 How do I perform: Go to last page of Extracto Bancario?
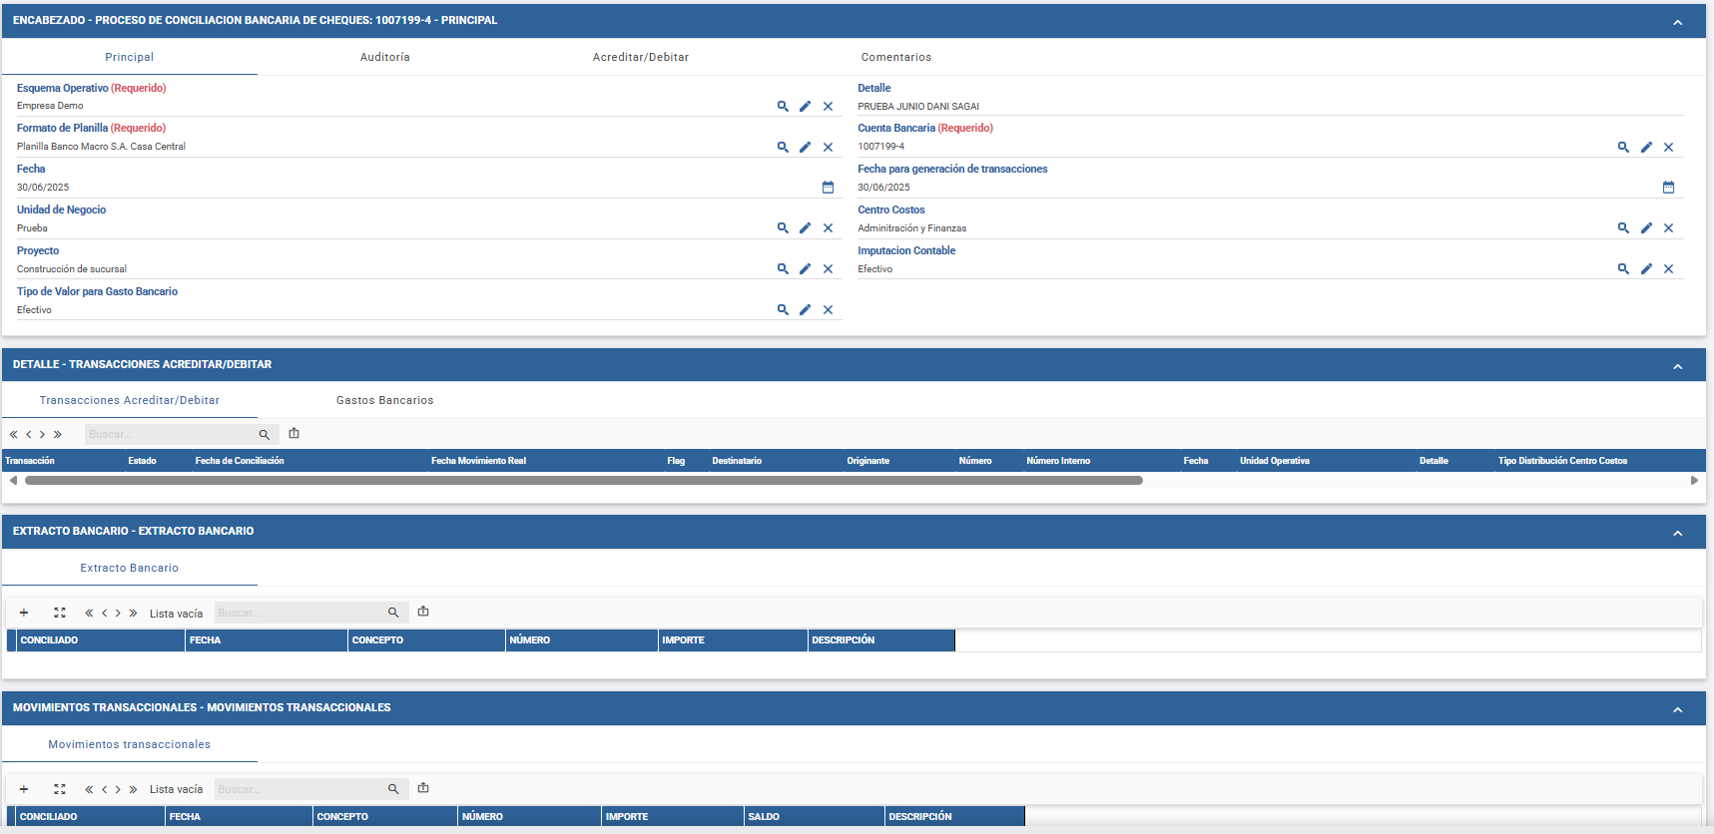point(133,613)
